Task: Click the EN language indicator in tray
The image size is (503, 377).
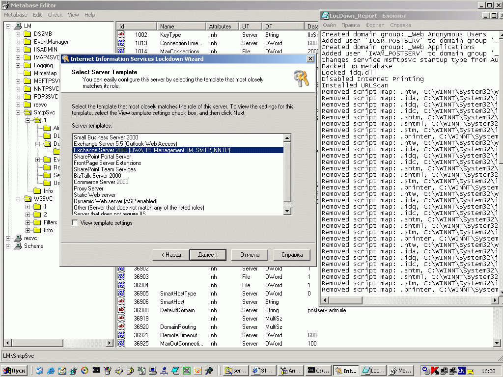Action: (x=461, y=371)
